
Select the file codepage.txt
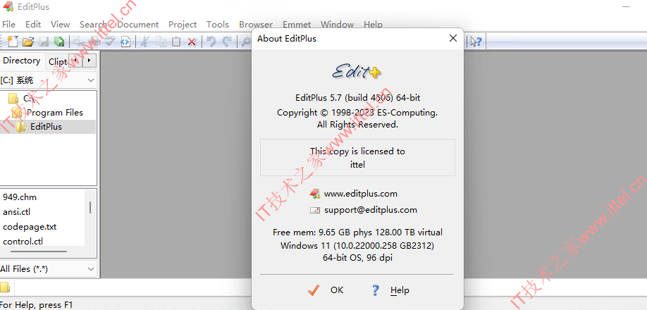pyautogui.click(x=30, y=227)
